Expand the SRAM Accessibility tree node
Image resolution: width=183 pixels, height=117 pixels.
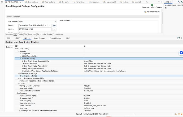click(20, 56)
